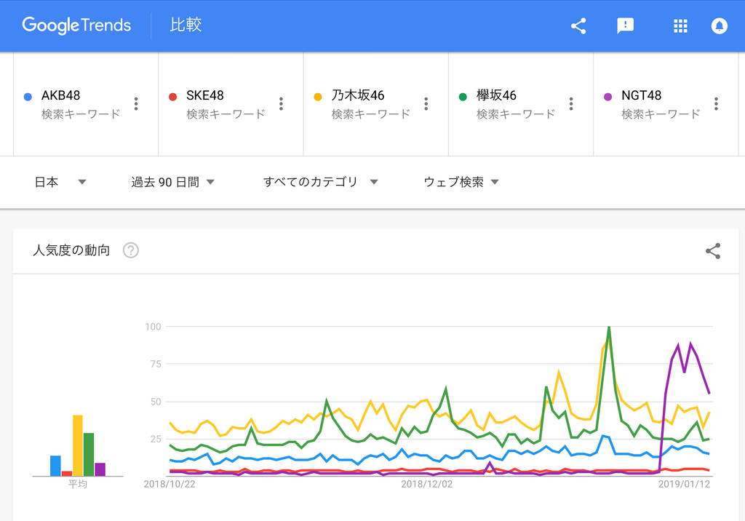Image resolution: width=745 pixels, height=521 pixels.
Task: Open the notifications bell icon
Action: [x=719, y=25]
